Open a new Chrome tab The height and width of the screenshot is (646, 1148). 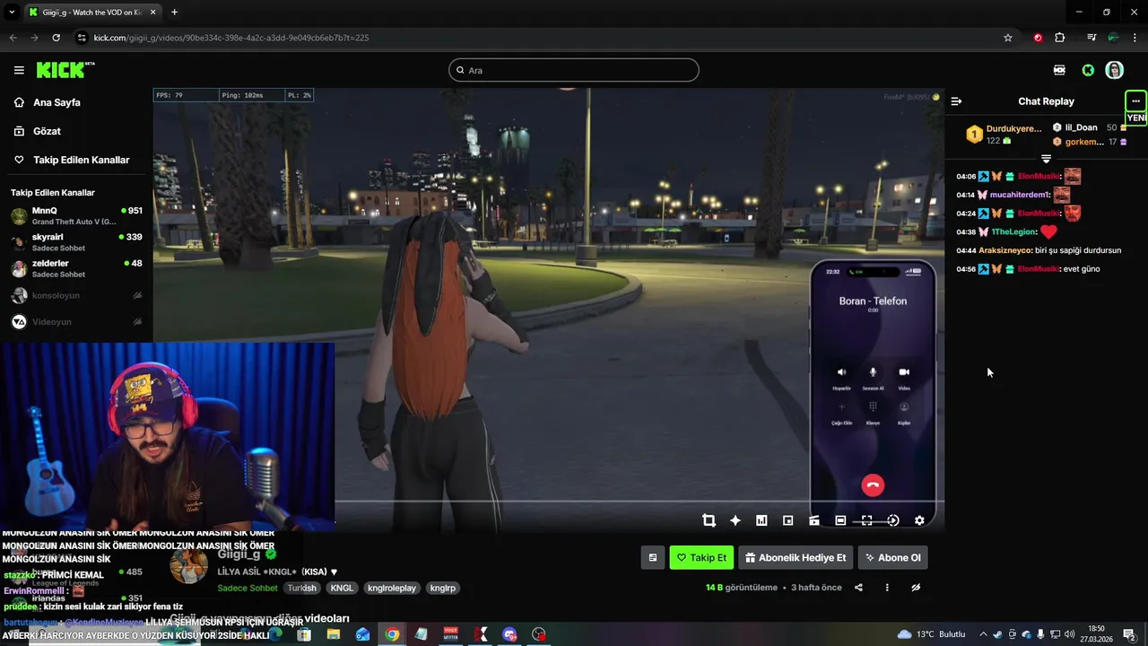[174, 12]
